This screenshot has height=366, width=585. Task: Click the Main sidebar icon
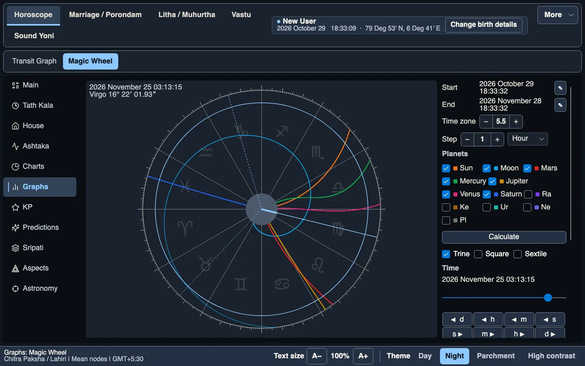click(x=15, y=85)
